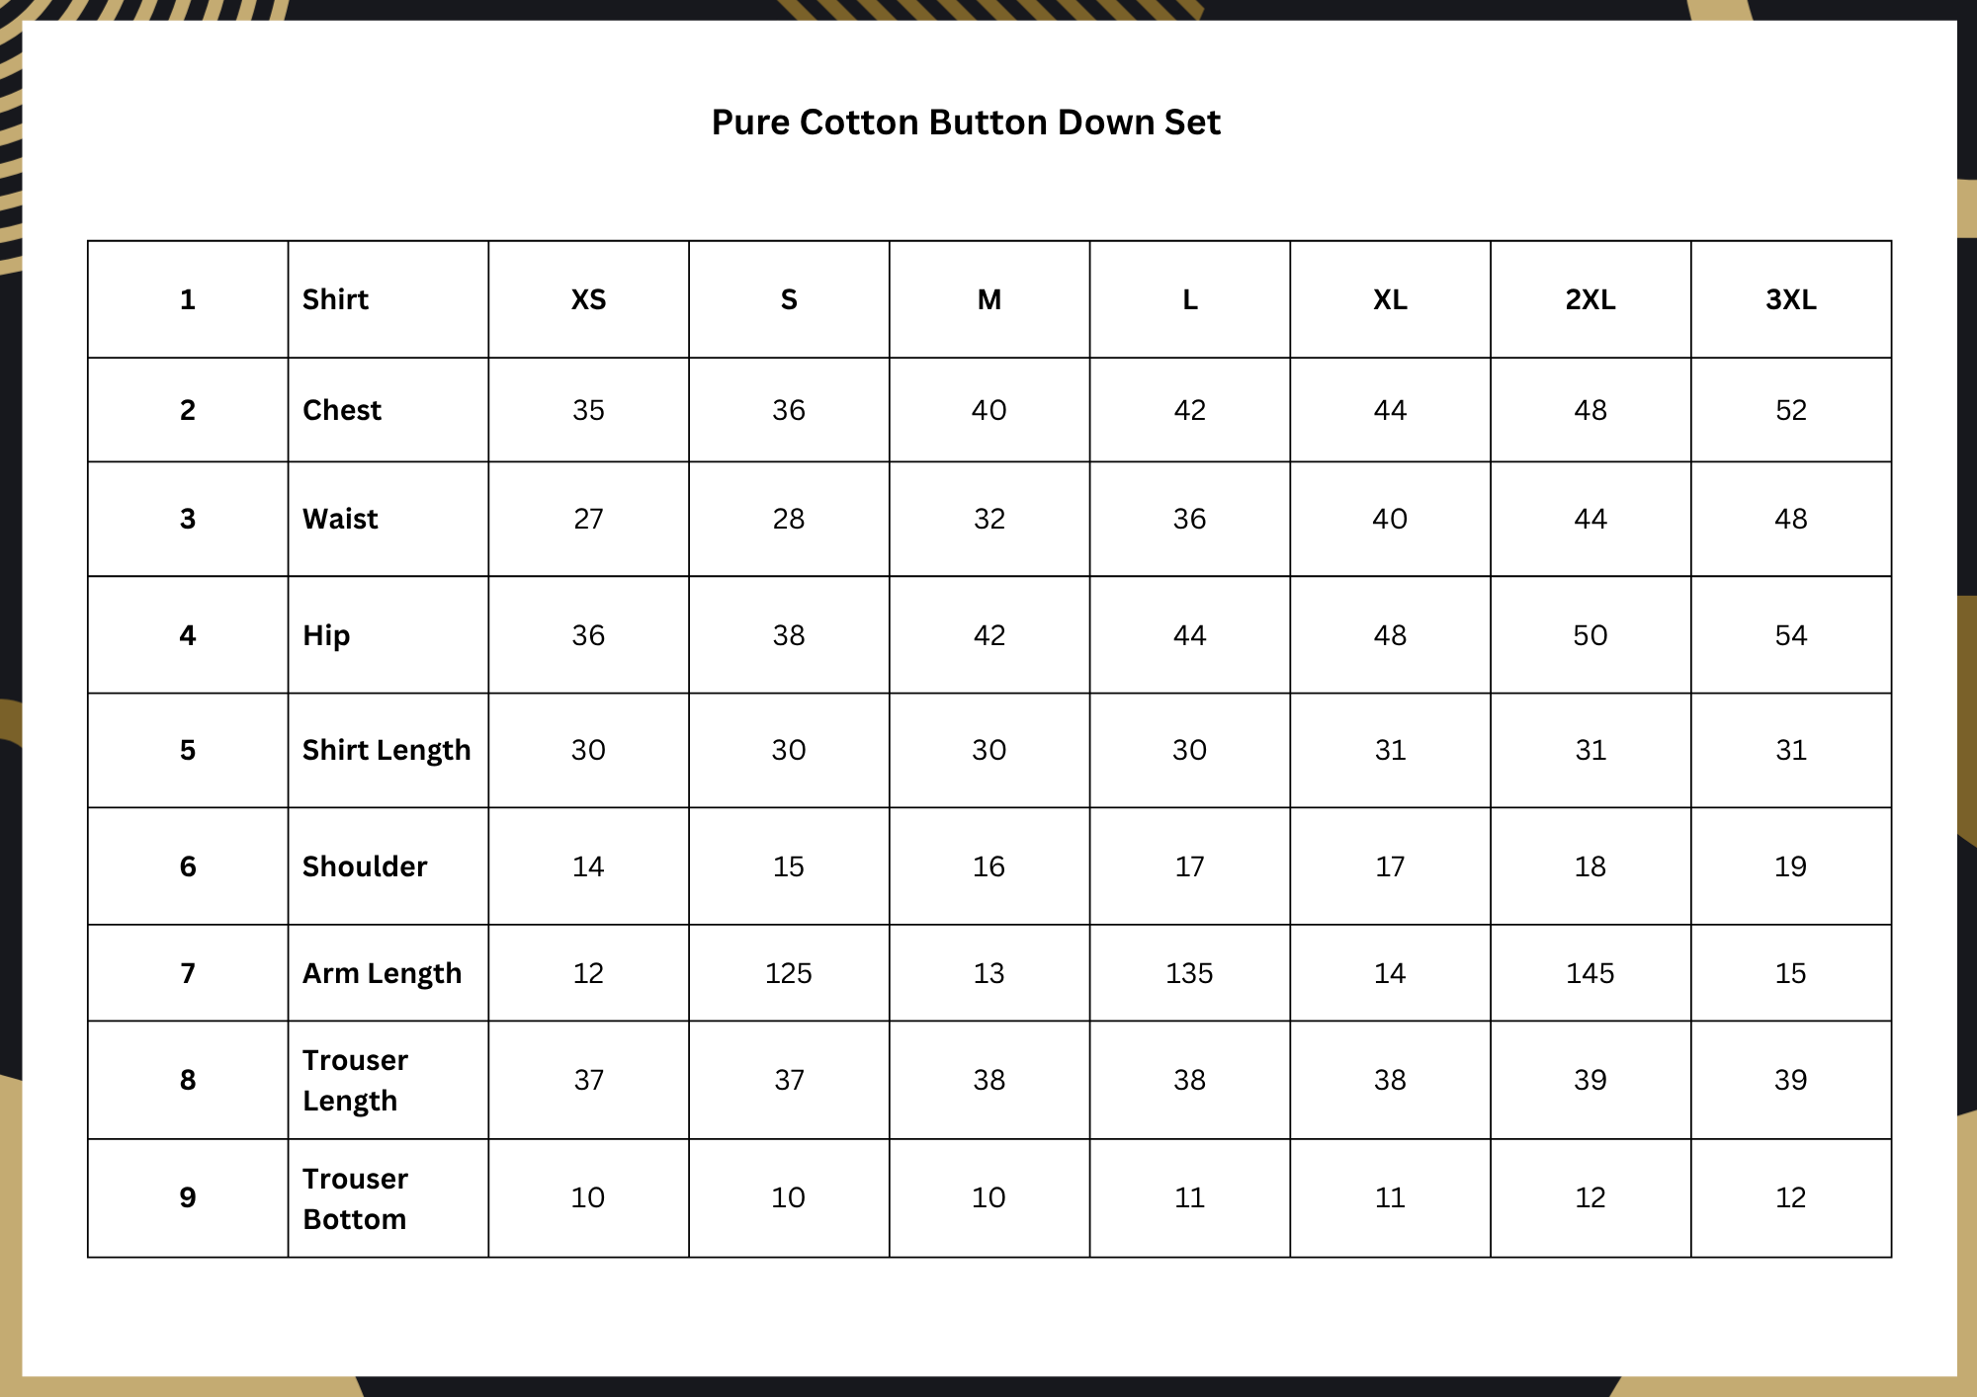Select the XS column header
Image resolution: width=1977 pixels, height=1397 pixels.
click(588, 299)
